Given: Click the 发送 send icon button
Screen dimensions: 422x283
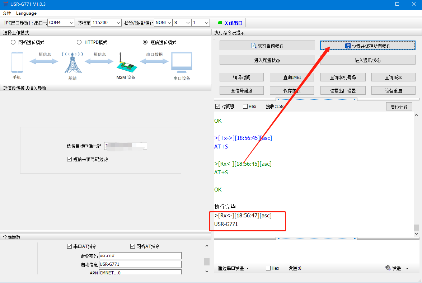Looking at the screenshot, I should 393,268.
